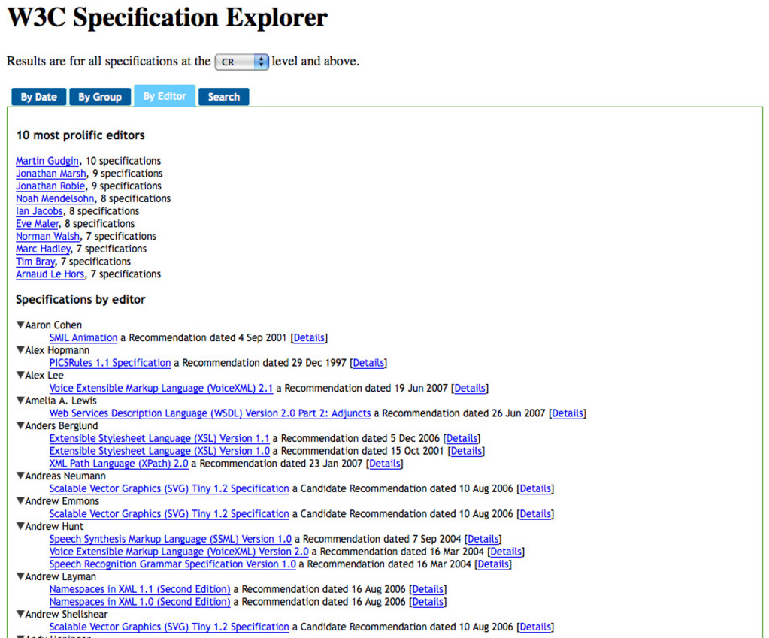The width and height of the screenshot is (769, 638).
Task: Open WSDL Version 2.0 Part 2: Adjuncts
Action: pos(210,413)
